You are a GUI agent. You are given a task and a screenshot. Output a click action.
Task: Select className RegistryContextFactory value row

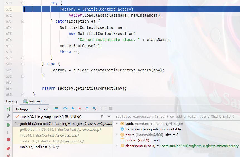click(x=180, y=146)
